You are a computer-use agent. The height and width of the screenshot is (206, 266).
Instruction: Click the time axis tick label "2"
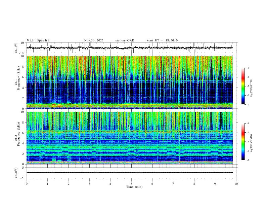click(x=69, y=184)
